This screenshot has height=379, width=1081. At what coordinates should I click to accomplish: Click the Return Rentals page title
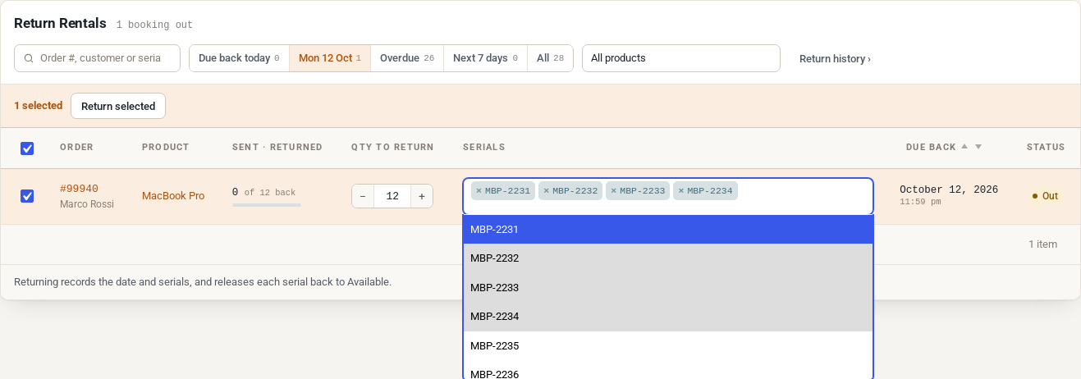pos(60,23)
